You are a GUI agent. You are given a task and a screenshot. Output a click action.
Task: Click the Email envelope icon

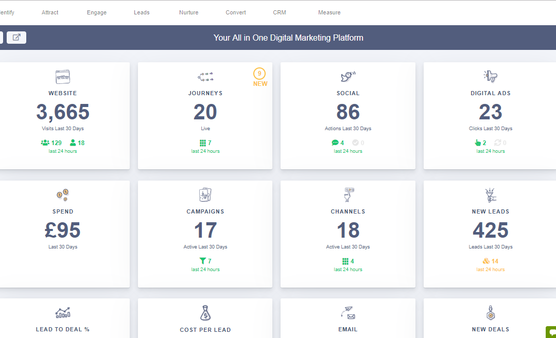348,313
